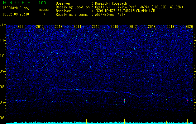Click the 2013 time axis marker
Image resolution: width=196 pixels, height=124 pixels.
(59, 26)
